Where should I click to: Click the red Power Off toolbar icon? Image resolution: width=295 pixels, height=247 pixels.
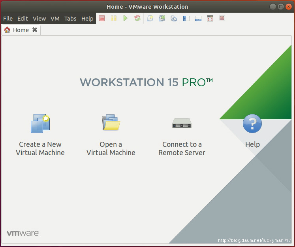coord(102,18)
